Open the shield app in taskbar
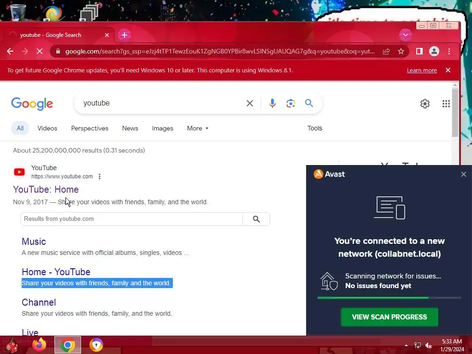The image size is (472, 354). pyautogui.click(x=96, y=345)
